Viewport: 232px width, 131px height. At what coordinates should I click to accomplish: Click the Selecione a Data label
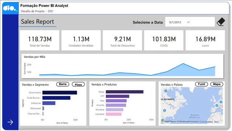point(148,23)
